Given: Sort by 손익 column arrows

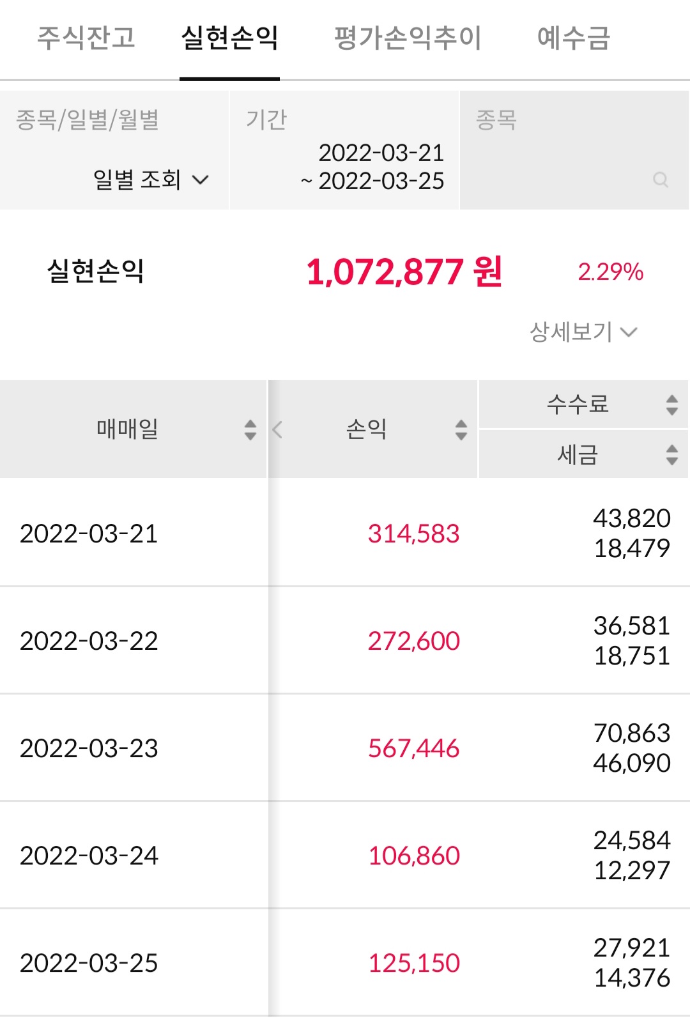Looking at the screenshot, I should pos(461,429).
